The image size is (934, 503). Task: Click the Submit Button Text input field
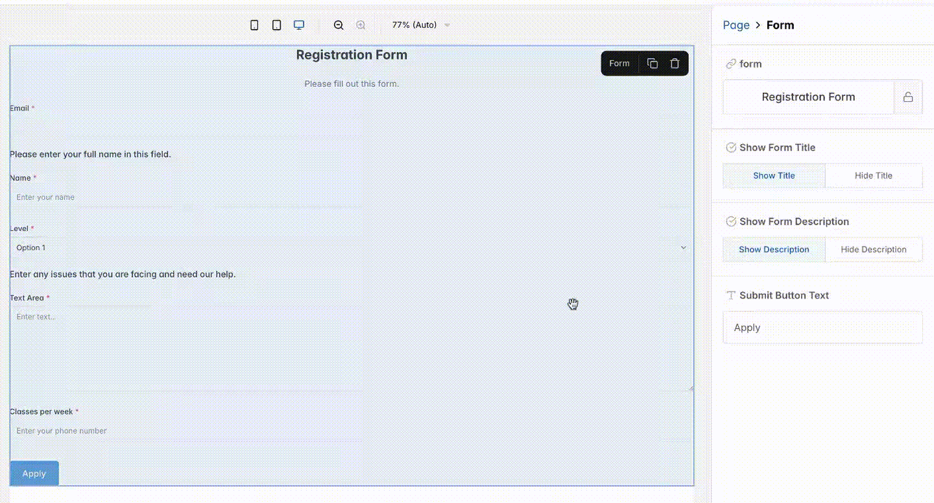tap(822, 327)
